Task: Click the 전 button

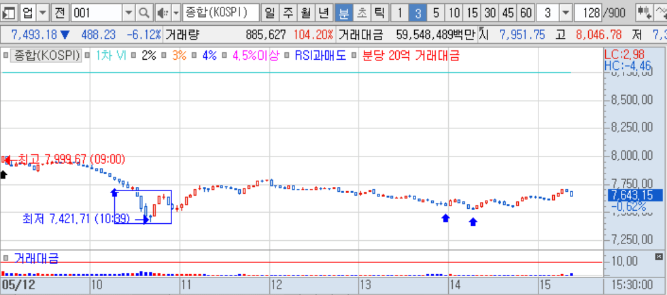Action: tap(60, 13)
